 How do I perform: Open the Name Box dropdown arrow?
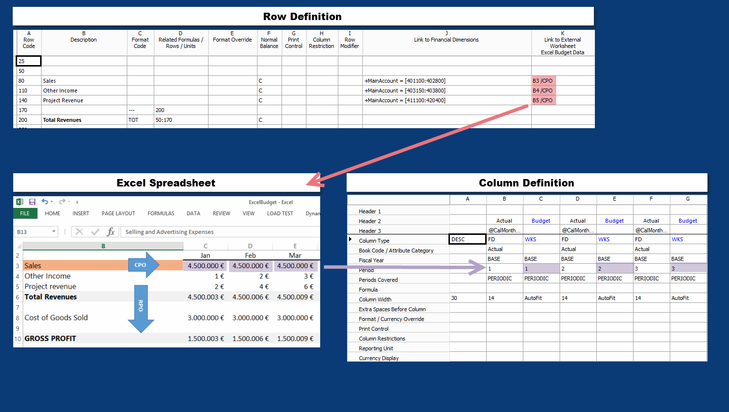(53, 232)
